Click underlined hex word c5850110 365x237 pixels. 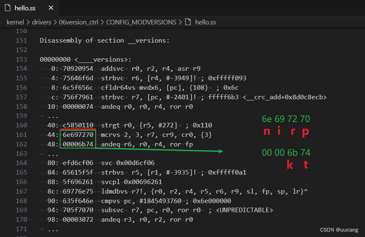[x=78, y=125]
